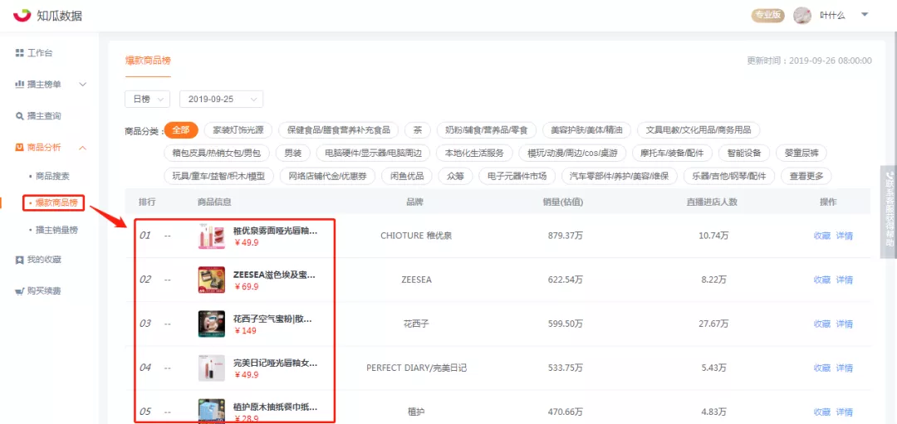The height and width of the screenshot is (424, 897).
Task: Click the 商品分析 bag icon
Action: click(19, 148)
